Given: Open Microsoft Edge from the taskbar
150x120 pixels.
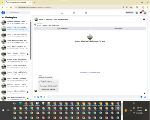Looking at the screenshot, I should pos(20,103).
